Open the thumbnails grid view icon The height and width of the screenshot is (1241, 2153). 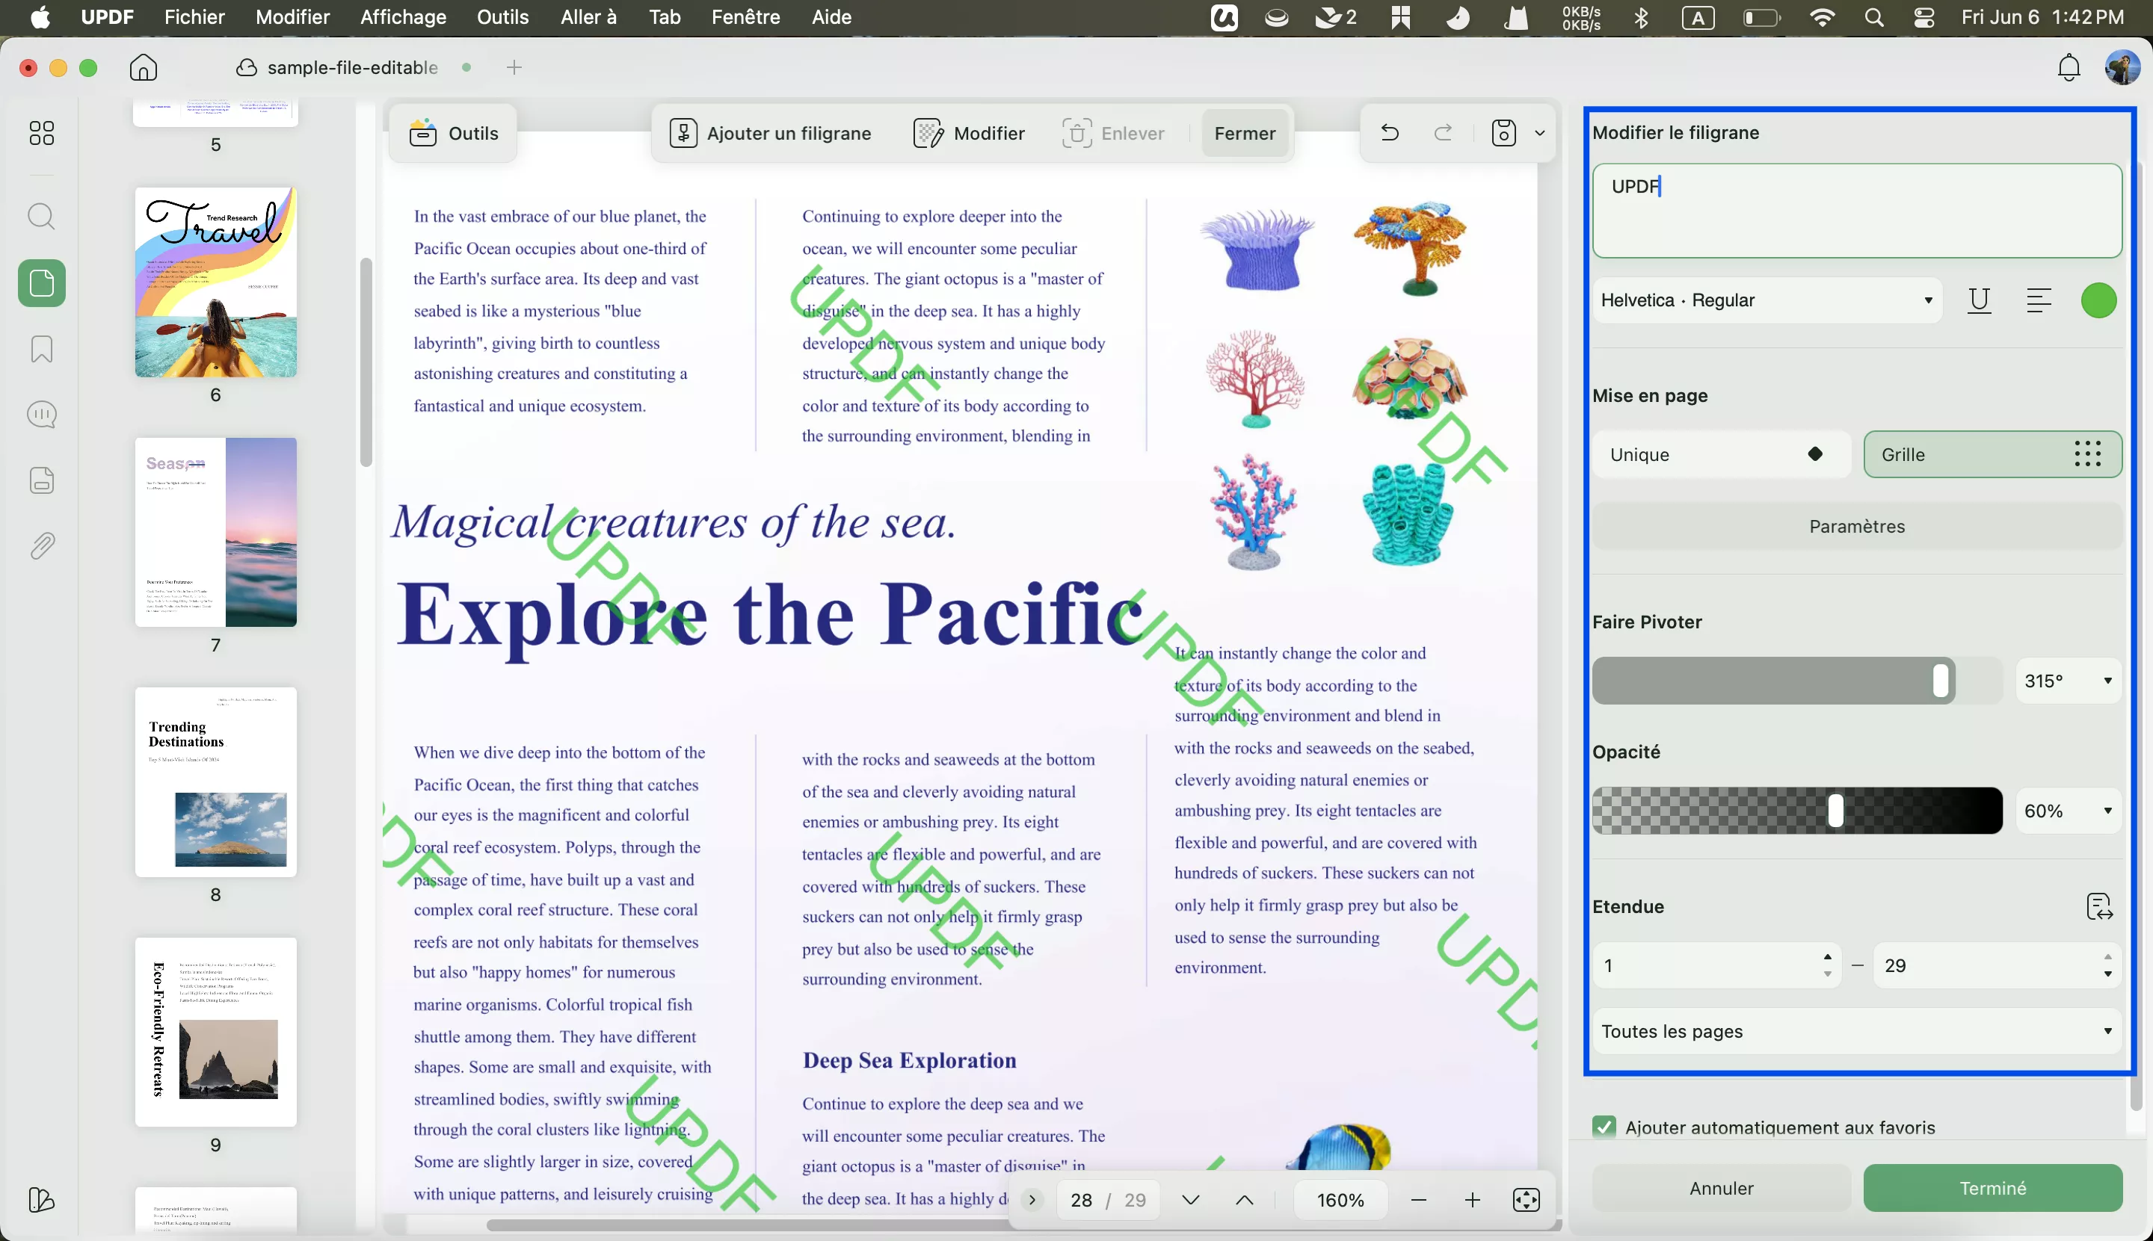coord(41,133)
